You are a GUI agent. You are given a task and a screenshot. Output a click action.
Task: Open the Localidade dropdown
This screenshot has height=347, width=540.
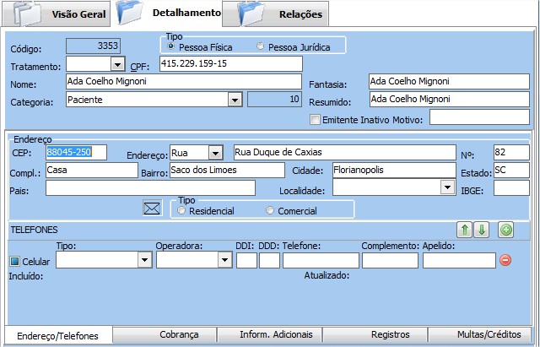(x=447, y=187)
